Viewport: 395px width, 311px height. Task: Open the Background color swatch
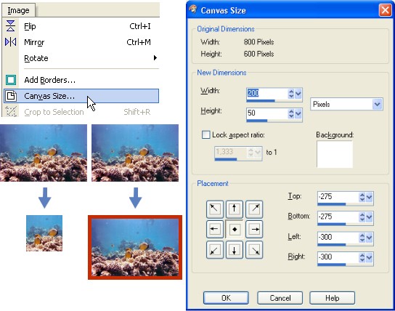[335, 154]
